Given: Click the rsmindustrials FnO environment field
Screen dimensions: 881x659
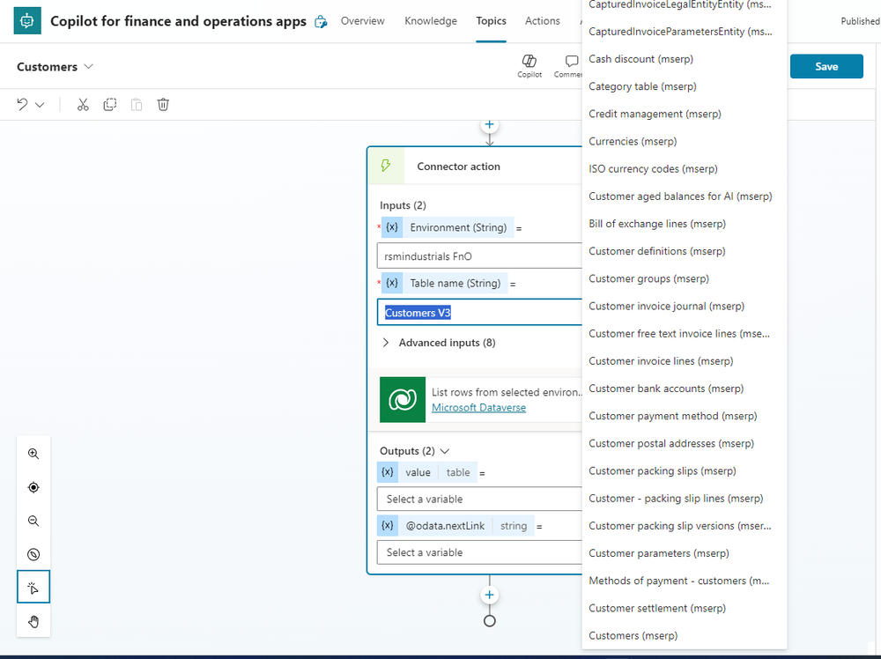Looking at the screenshot, I should coord(479,256).
